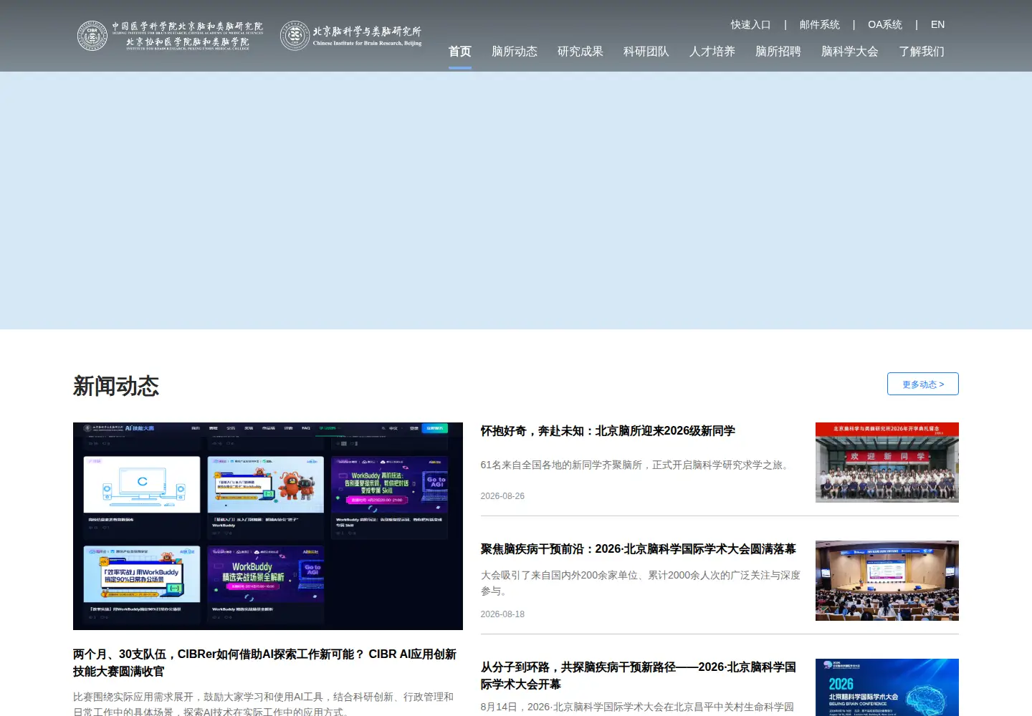
Task: Open 科研团队 menu item
Action: click(x=646, y=52)
